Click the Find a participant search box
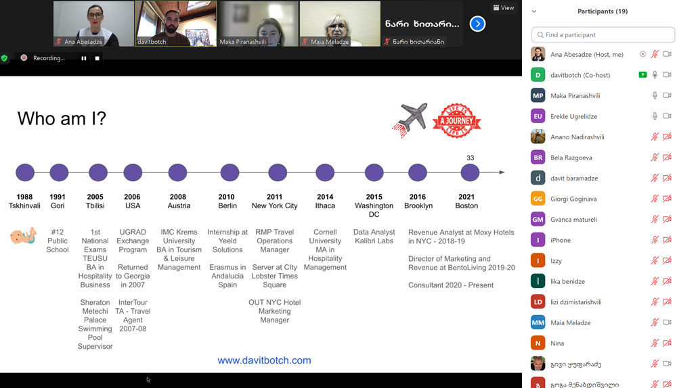 tap(603, 34)
